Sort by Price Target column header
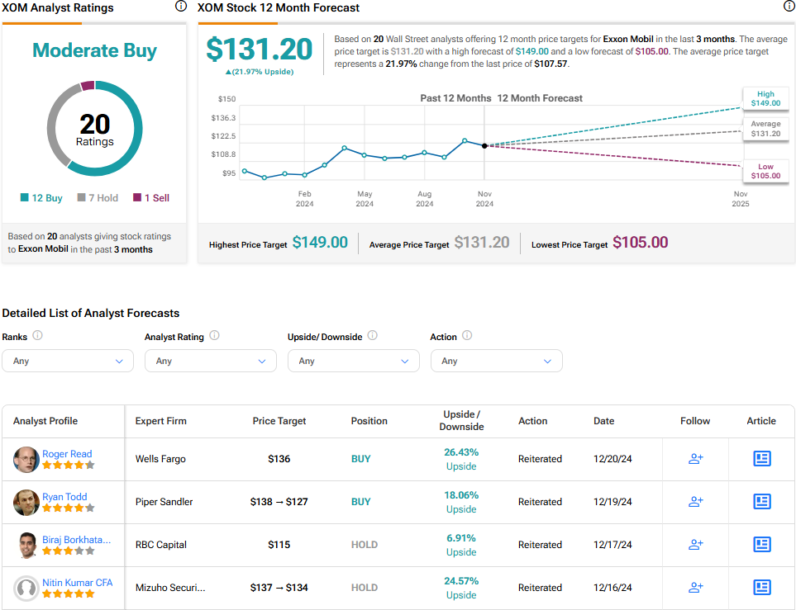 click(x=279, y=421)
